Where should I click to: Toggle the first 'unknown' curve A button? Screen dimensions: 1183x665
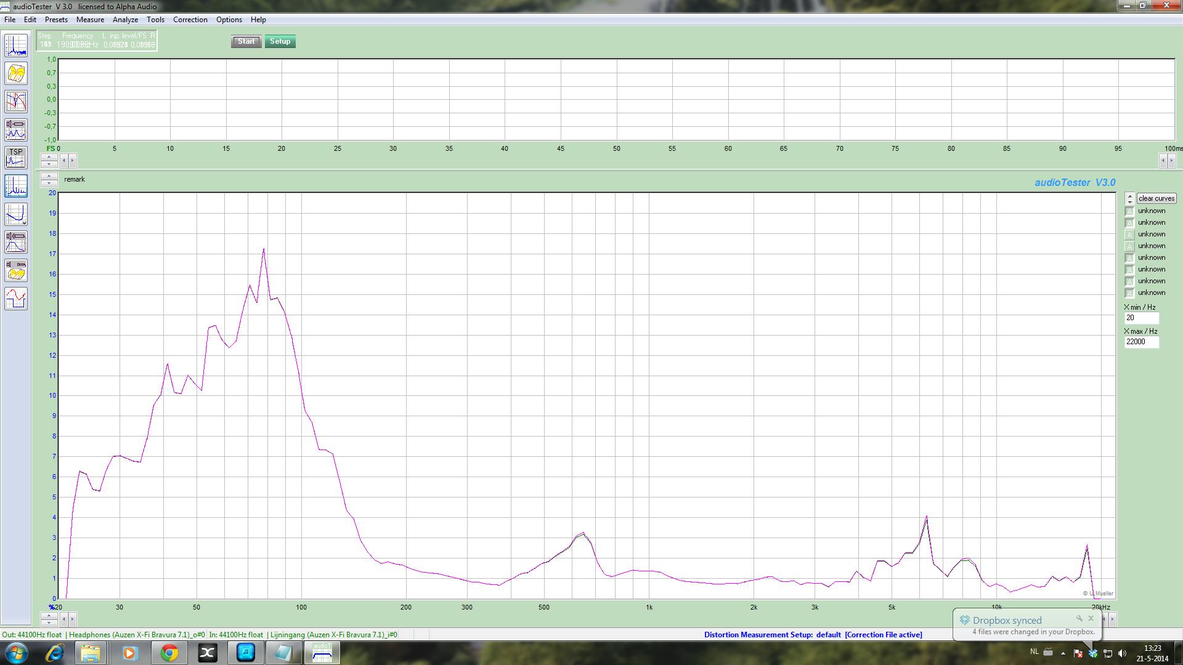click(1129, 211)
